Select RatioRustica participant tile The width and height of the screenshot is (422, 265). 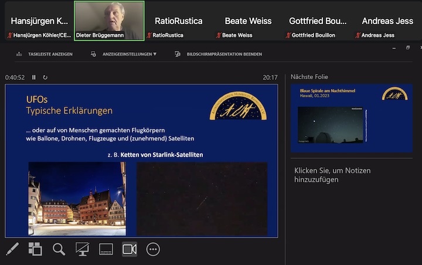179,21
